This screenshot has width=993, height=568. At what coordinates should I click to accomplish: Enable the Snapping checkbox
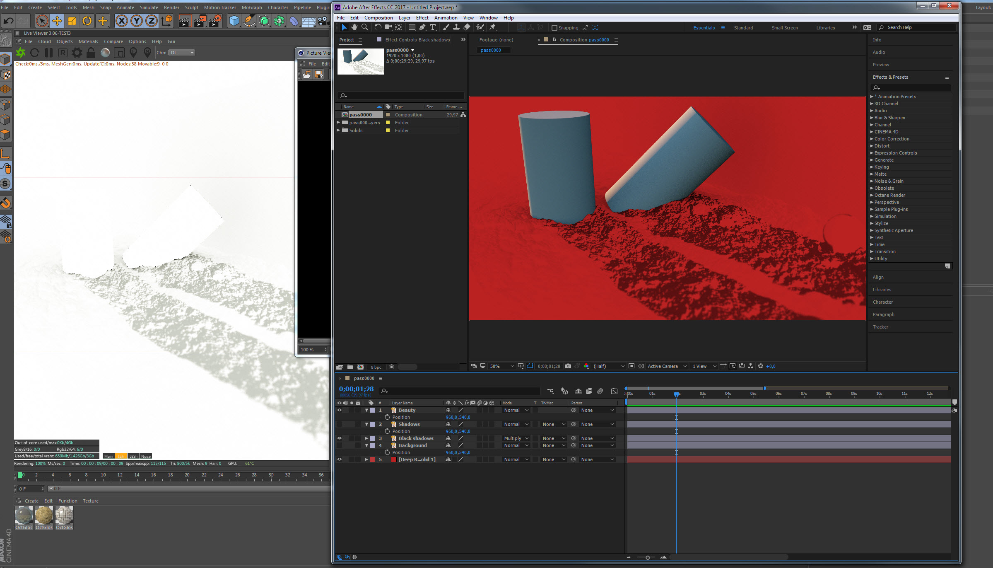point(554,28)
